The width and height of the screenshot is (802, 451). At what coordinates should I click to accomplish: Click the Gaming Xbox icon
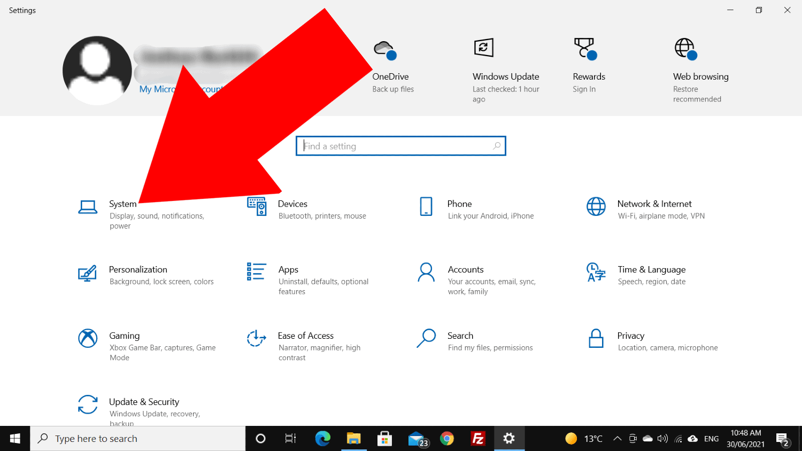click(88, 338)
